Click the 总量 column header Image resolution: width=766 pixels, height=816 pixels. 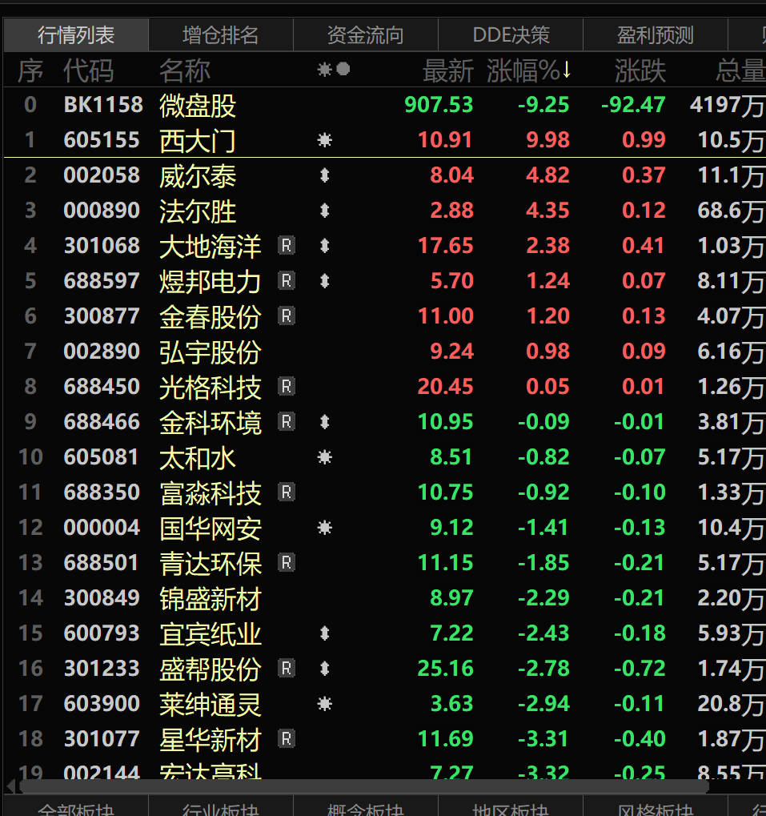(x=740, y=70)
